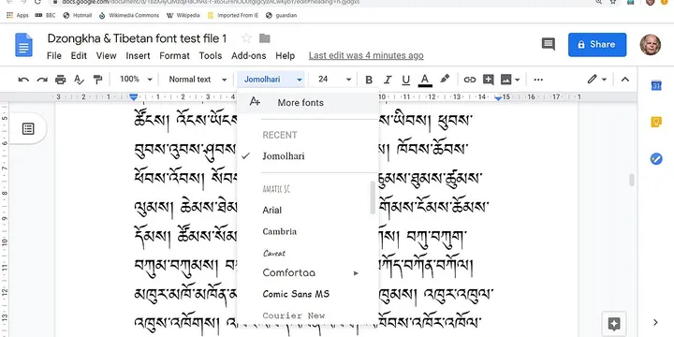Toggle bold formatting
The image size is (674, 337).
point(369,80)
